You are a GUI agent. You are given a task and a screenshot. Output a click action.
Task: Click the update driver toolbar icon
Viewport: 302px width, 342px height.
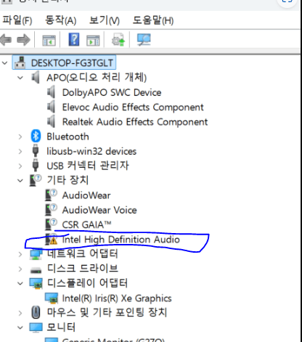pos(118,40)
